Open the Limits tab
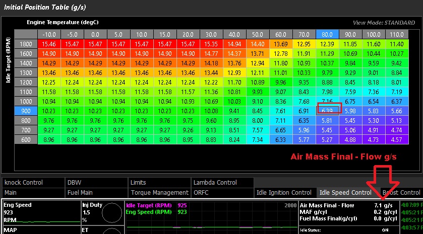 click(159, 182)
